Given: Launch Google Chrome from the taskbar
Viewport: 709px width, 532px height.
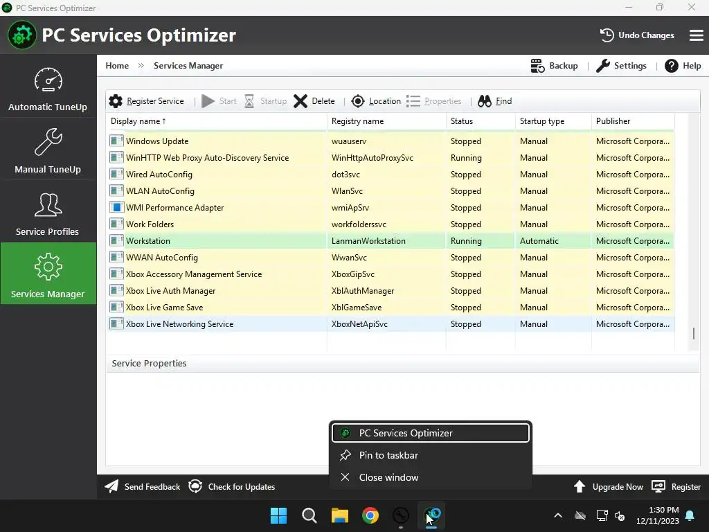Looking at the screenshot, I should pos(370,515).
